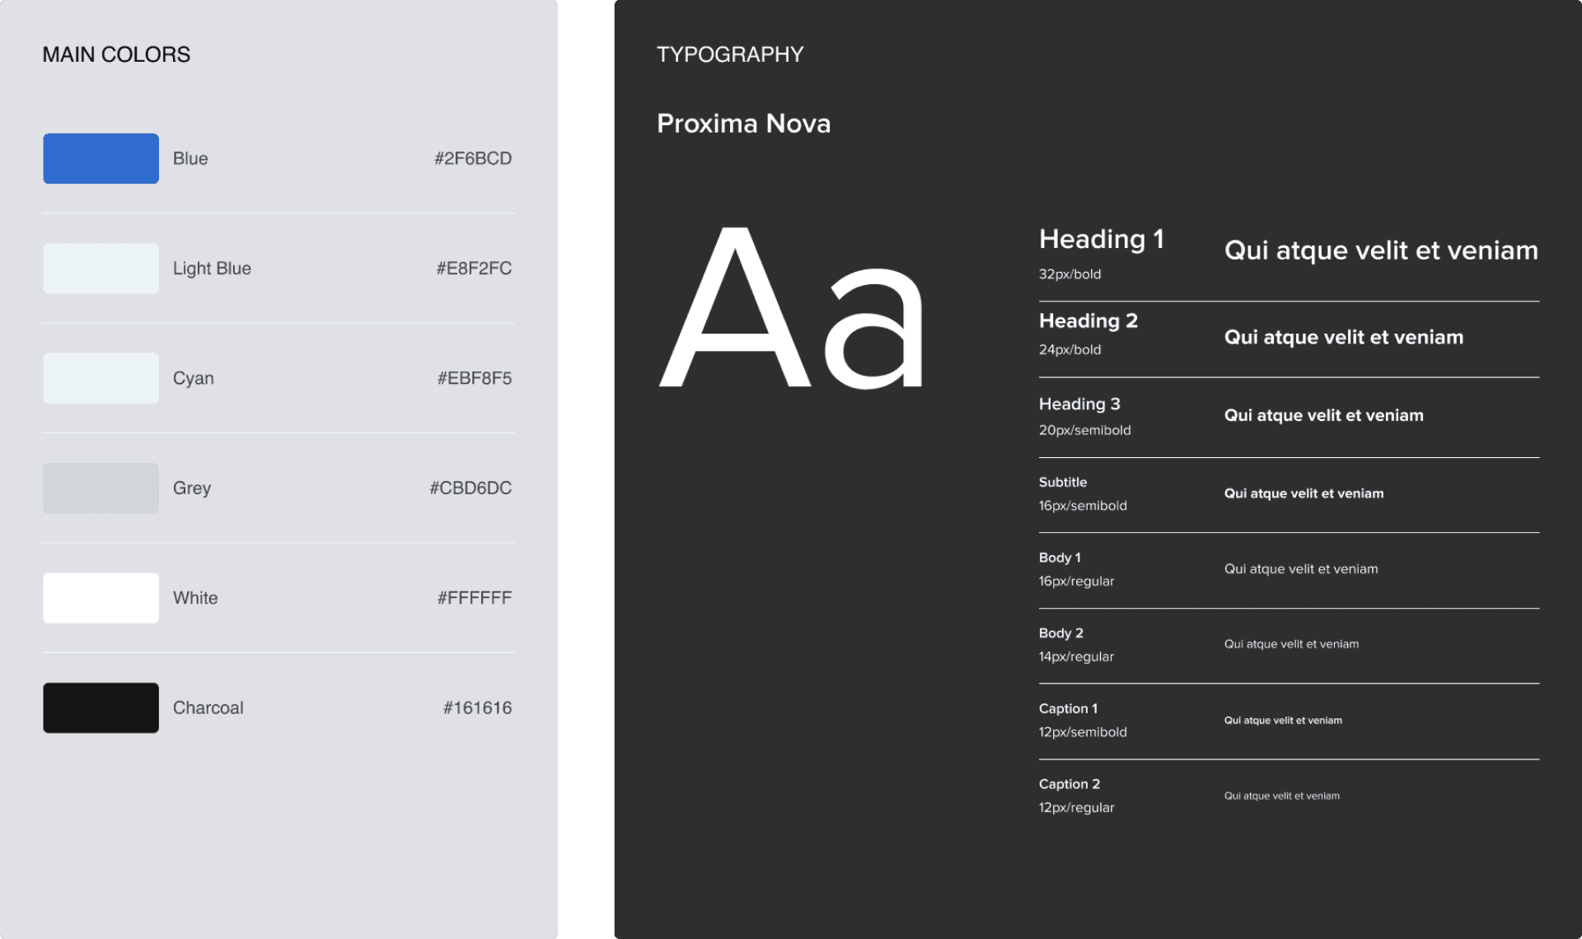Click the MAIN COLORS section title
This screenshot has height=939, width=1582.
pyautogui.click(x=116, y=54)
